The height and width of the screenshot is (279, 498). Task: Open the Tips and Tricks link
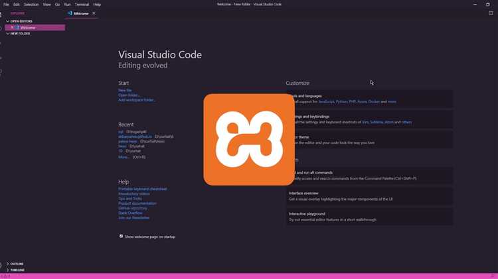(130, 198)
